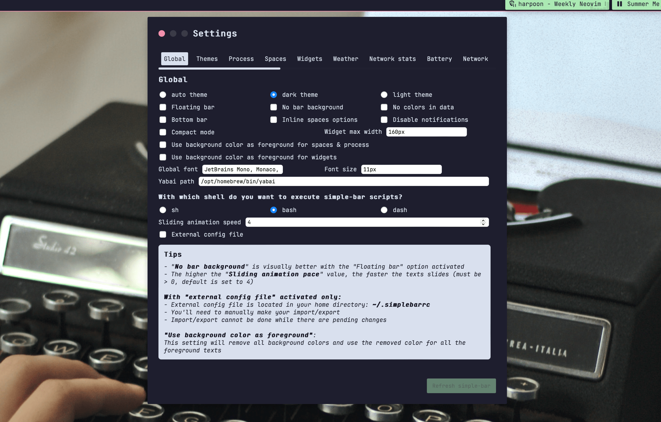Image resolution: width=661 pixels, height=422 pixels.
Task: Open the Network stats tab
Action: click(392, 59)
